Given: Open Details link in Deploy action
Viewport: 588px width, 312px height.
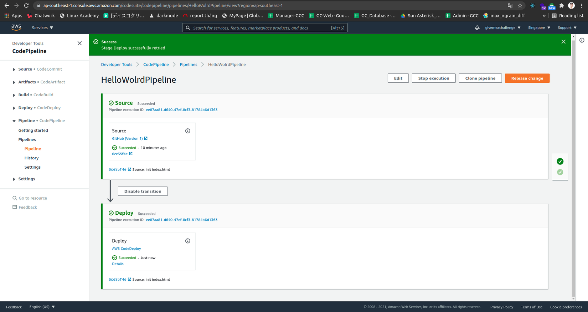Looking at the screenshot, I should (x=118, y=264).
